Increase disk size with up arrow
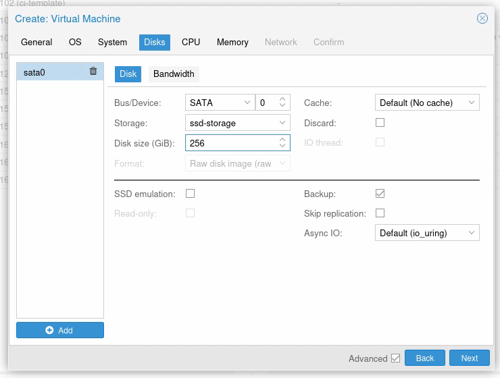500x378 pixels. coord(282,140)
